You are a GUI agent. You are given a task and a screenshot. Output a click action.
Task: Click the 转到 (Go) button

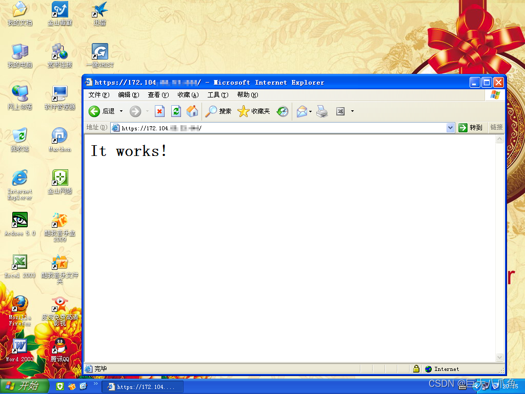point(471,128)
